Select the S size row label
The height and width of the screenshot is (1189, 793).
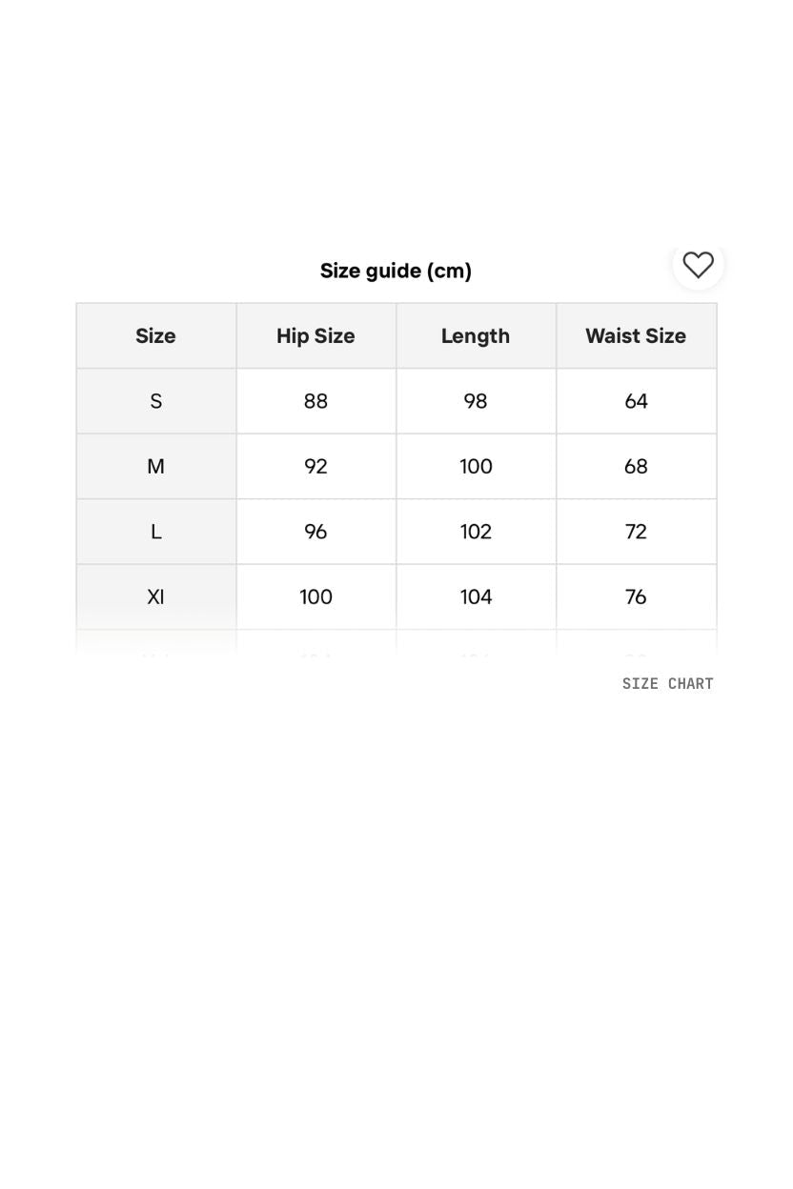coord(155,401)
